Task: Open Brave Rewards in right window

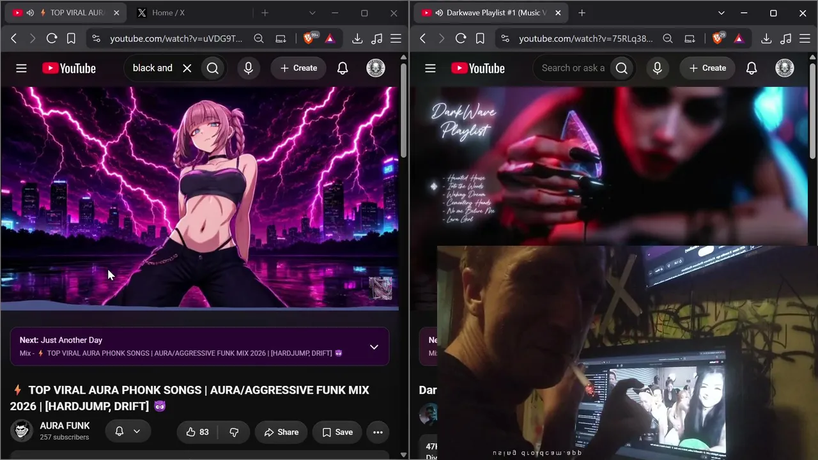Action: 739,38
